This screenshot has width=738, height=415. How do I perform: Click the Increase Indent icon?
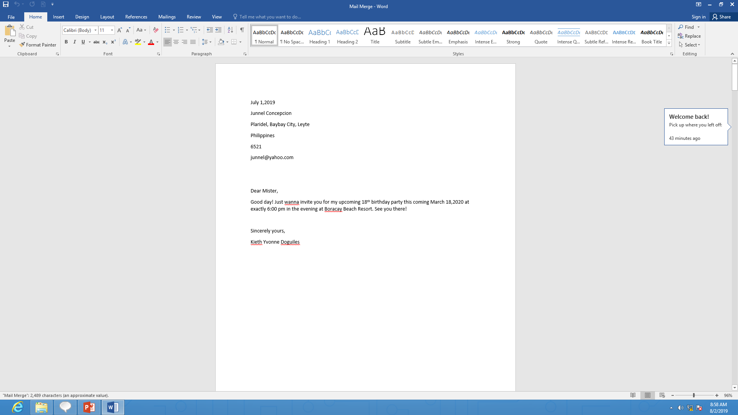[x=218, y=30]
